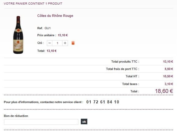
Task: Click the Bon de réduction label
Action: pos(16,116)
